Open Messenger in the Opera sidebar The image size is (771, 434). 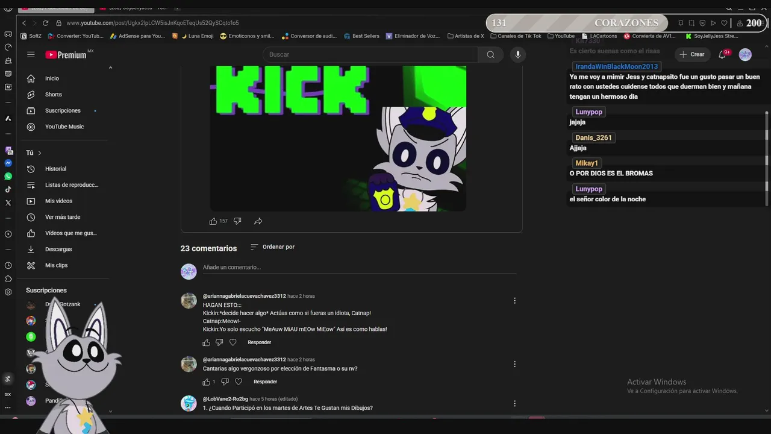(x=8, y=163)
